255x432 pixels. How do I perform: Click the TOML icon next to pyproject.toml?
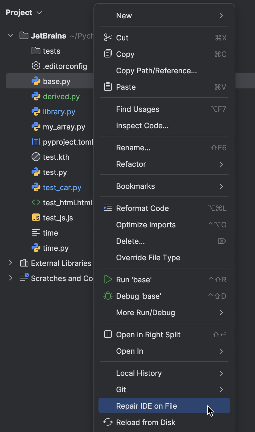(x=36, y=142)
